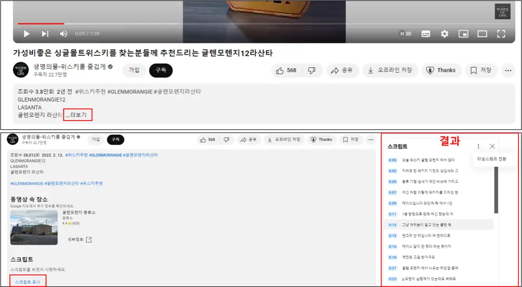This screenshot has width=522, height=287.
Task: Seek on the red video progress bar
Action: click(x=41, y=23)
